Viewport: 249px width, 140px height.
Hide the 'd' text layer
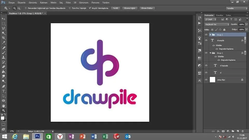coord(206,72)
